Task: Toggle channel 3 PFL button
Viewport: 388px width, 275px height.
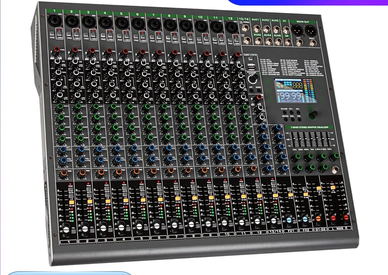Action: (110, 229)
